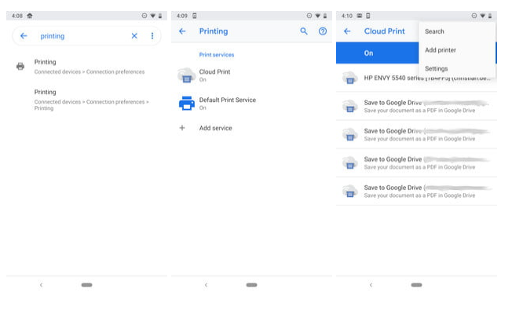Click icon beside HP ENVY 5540 printer

pyautogui.click(x=349, y=78)
